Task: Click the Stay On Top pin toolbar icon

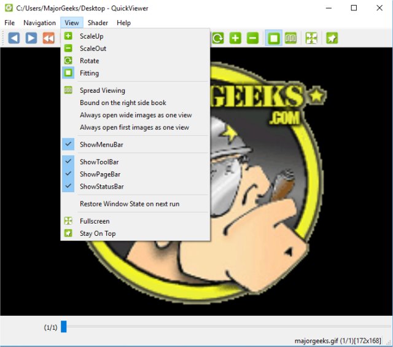Action: pos(332,38)
